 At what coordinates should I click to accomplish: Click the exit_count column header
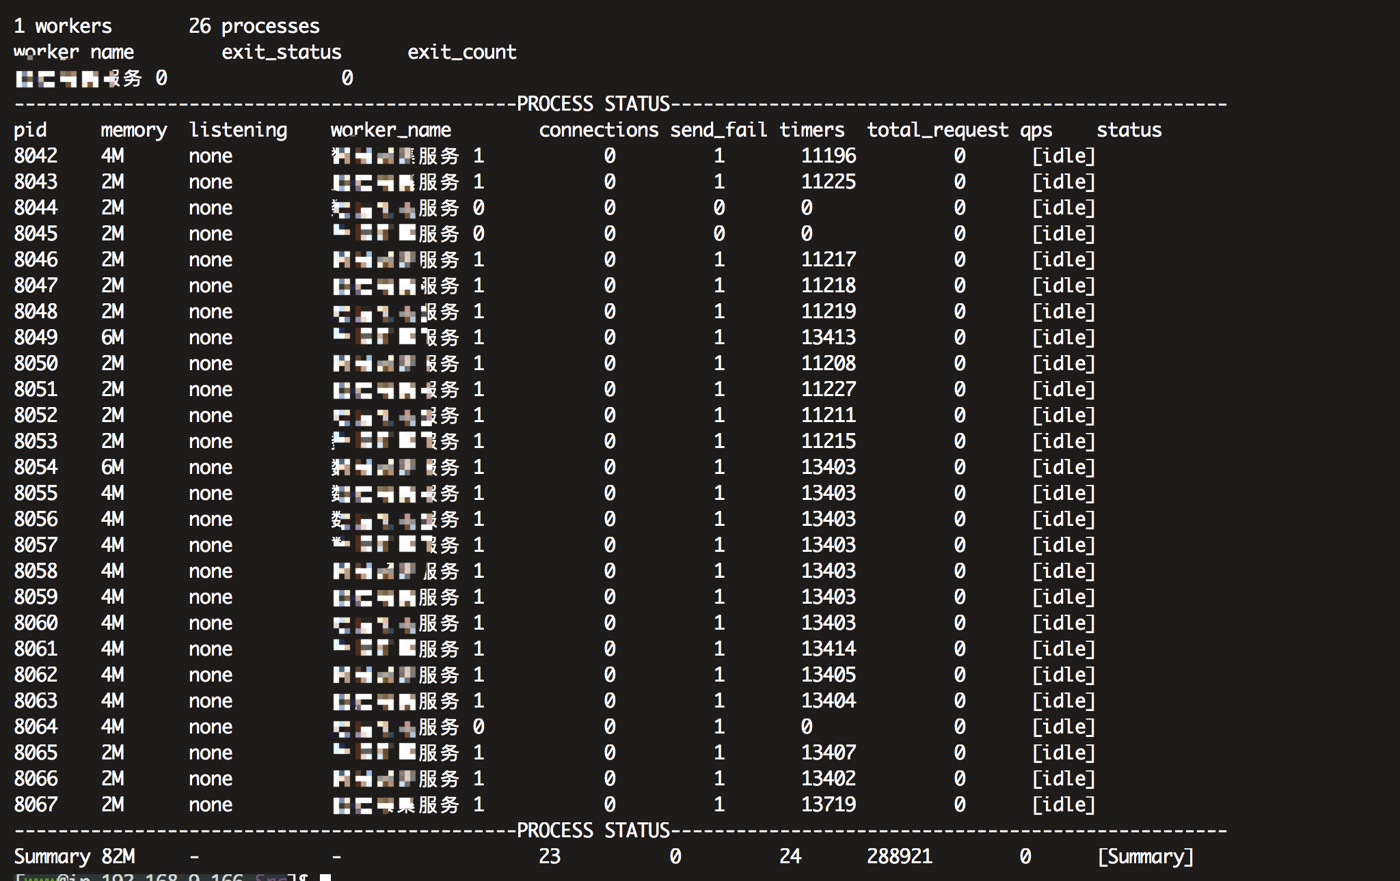click(x=461, y=52)
